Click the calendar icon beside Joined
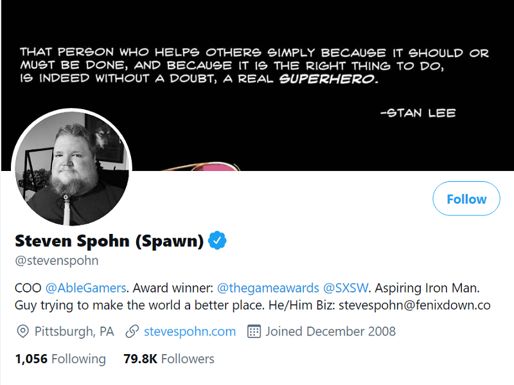This screenshot has height=385, width=514. (254, 332)
